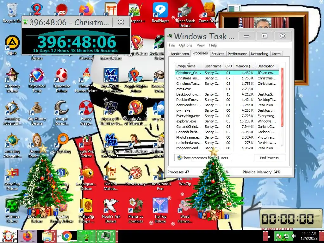Viewport: 324px width, 243px height.
Task: Click Chrome icon in the taskbar
Action: click(66, 236)
